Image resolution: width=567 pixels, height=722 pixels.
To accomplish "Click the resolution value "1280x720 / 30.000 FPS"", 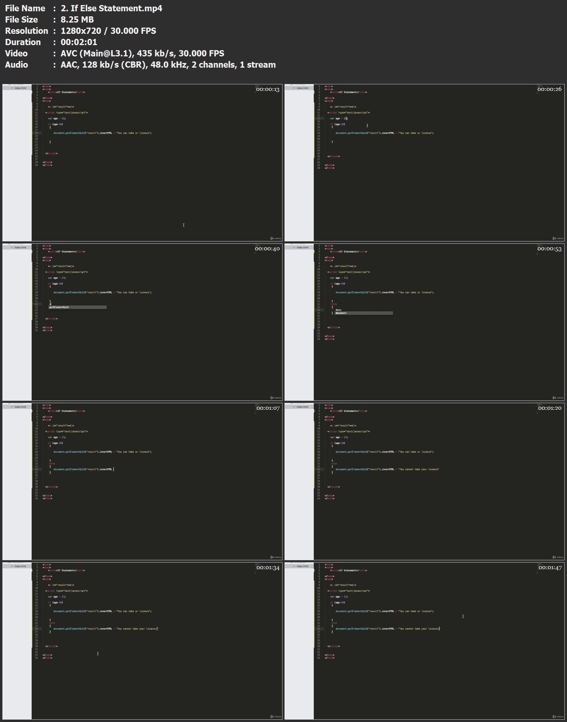I will click(x=108, y=31).
